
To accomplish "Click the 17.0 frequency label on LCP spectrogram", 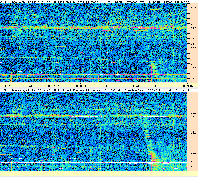I will pyautogui.click(x=193, y=167).
